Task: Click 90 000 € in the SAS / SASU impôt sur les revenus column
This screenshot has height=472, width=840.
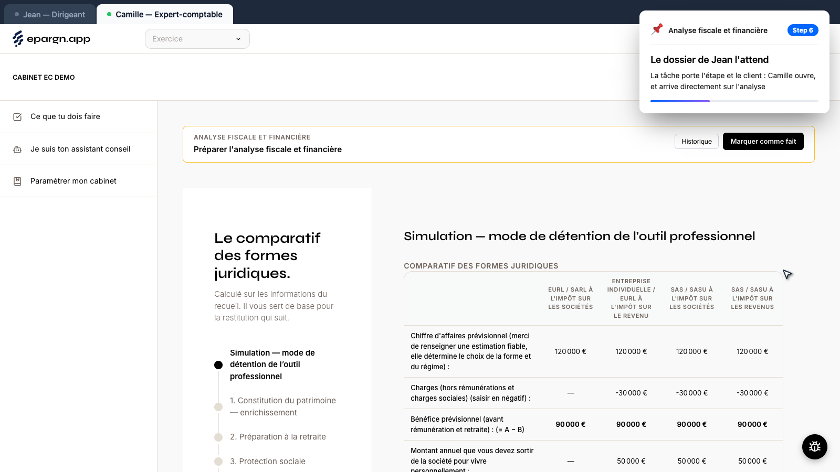Action: click(x=752, y=424)
